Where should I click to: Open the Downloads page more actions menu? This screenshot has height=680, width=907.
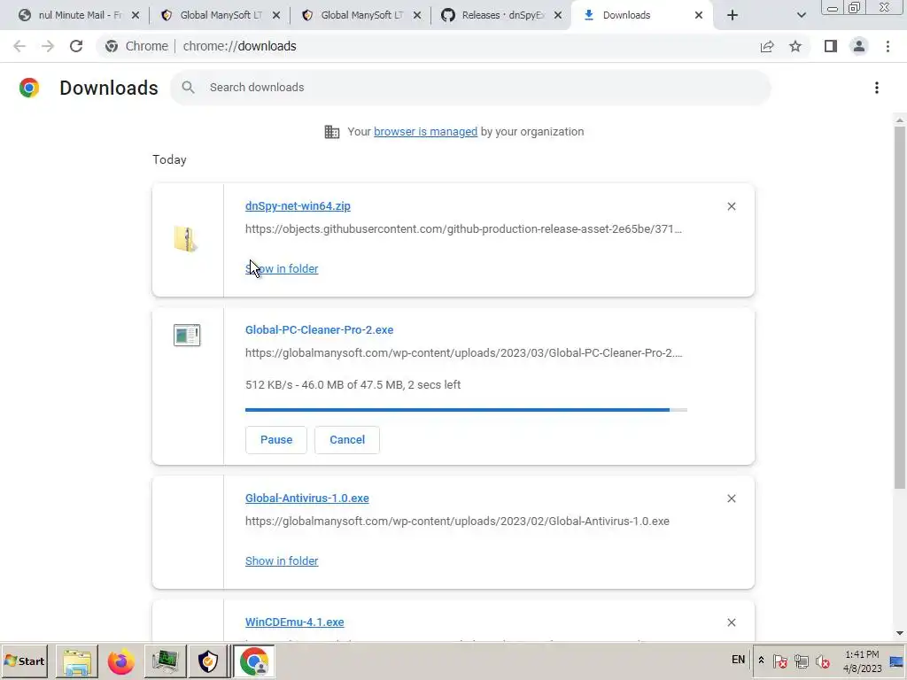pyautogui.click(x=877, y=88)
